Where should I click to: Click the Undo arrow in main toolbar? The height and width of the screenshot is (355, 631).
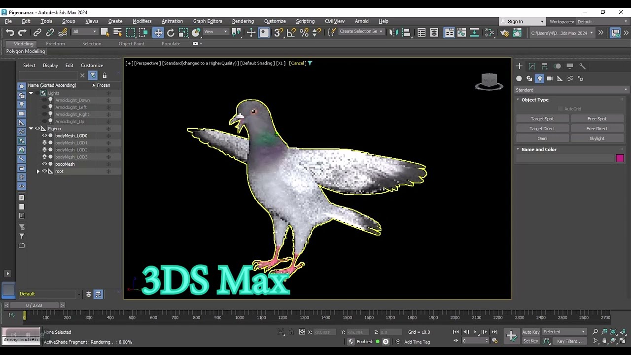pos(10,33)
